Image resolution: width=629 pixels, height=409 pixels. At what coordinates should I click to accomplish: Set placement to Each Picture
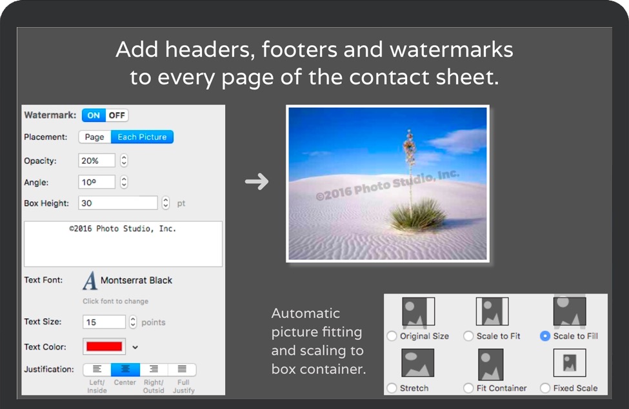142,137
